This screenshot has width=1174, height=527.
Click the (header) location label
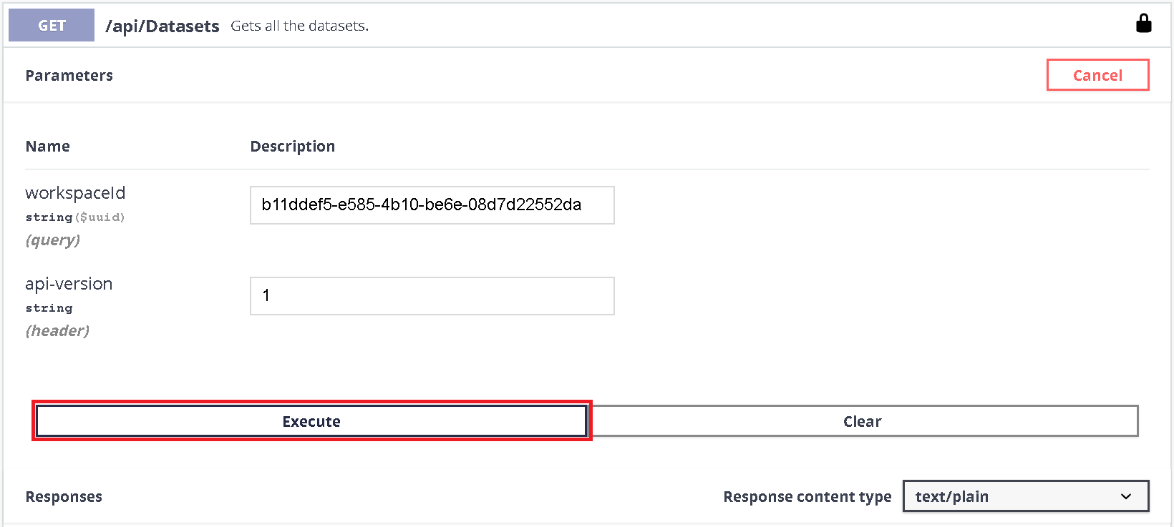57,331
